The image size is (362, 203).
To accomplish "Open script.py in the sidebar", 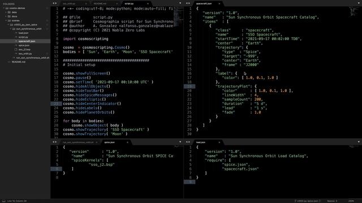I will pos(23,37).
